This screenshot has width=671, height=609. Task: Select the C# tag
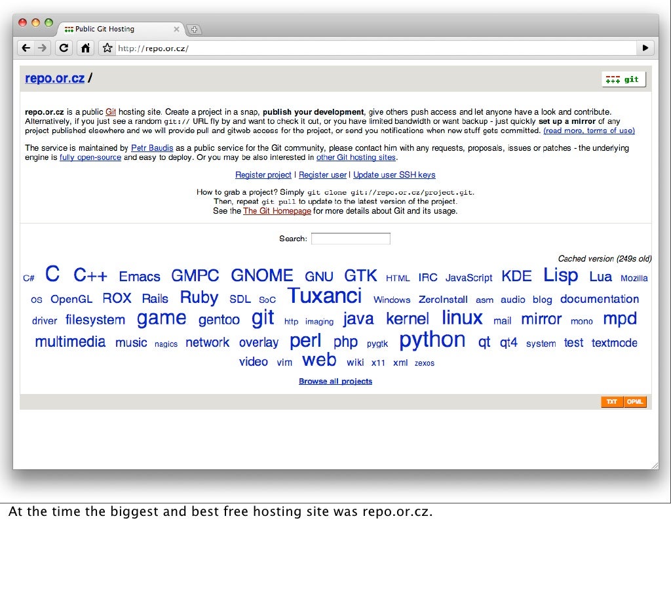pos(29,278)
